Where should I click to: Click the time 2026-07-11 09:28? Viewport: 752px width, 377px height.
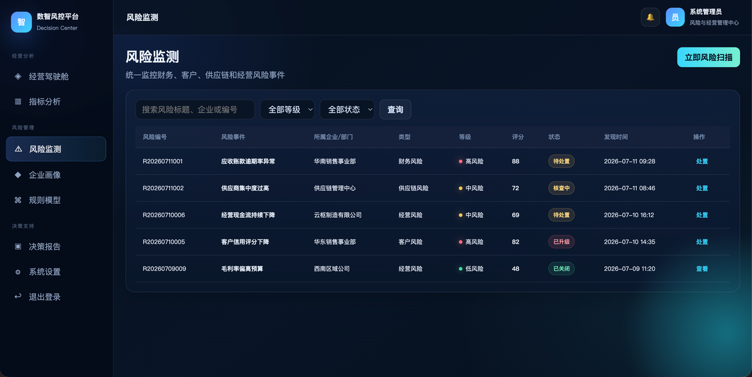point(629,161)
